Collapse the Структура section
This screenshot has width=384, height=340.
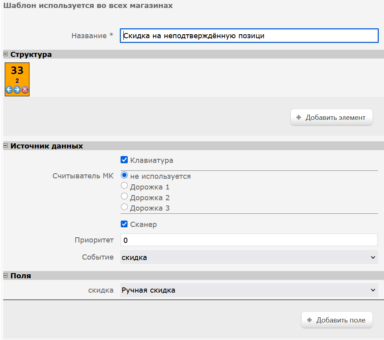click(x=6, y=55)
